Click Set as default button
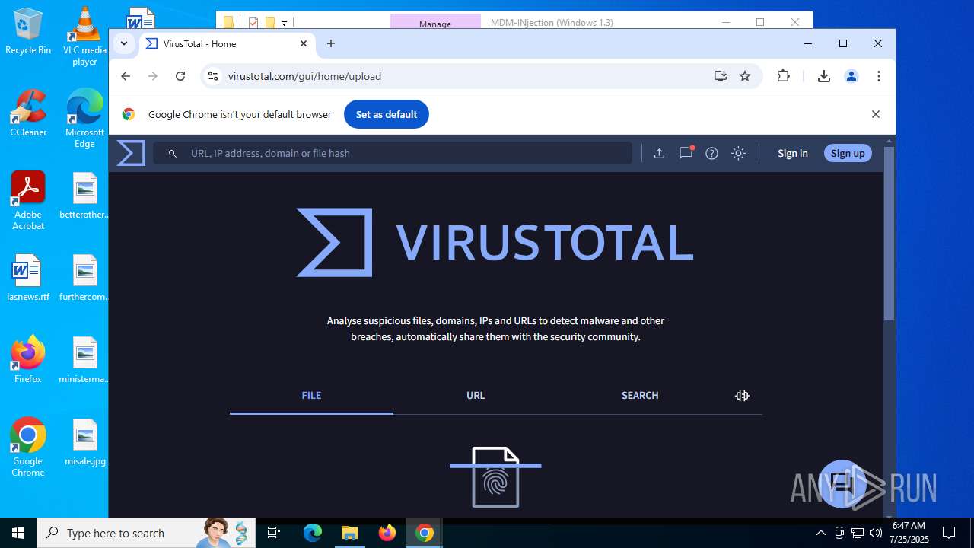Viewport: 974px width, 548px height. point(387,114)
